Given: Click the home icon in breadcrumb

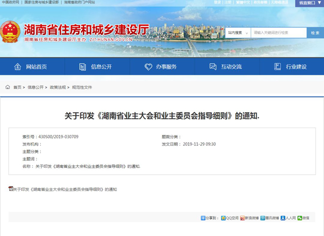Looking at the screenshot, I should 7,87.
